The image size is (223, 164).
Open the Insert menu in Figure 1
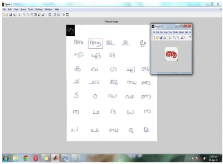[23, 10]
